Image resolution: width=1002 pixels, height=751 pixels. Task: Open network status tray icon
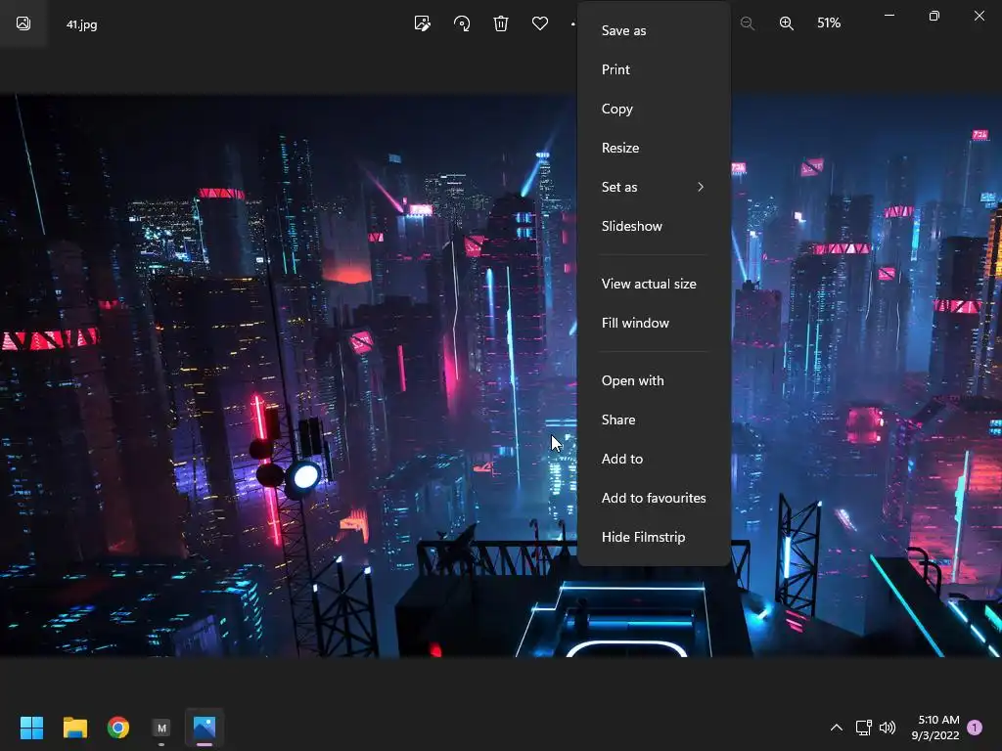pyautogui.click(x=863, y=728)
